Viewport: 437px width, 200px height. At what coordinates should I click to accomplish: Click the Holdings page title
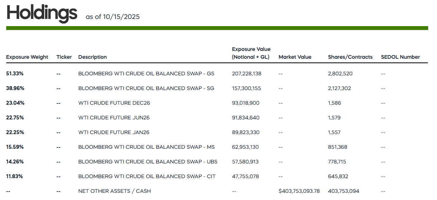(x=42, y=13)
